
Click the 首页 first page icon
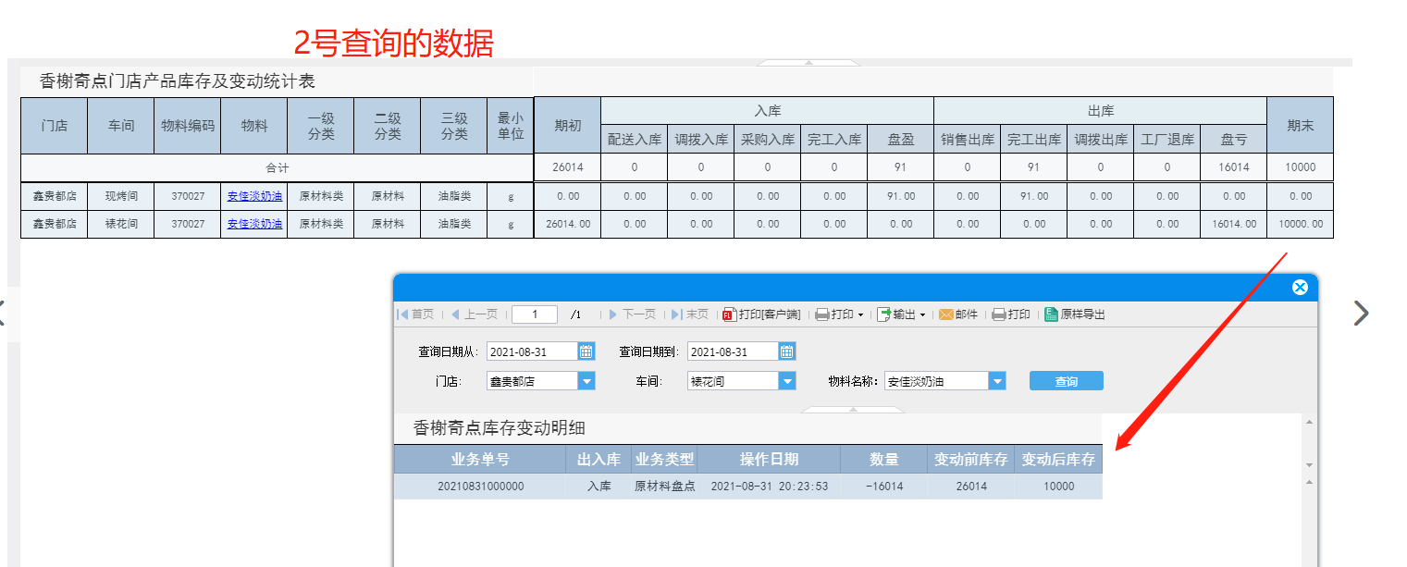(403, 314)
